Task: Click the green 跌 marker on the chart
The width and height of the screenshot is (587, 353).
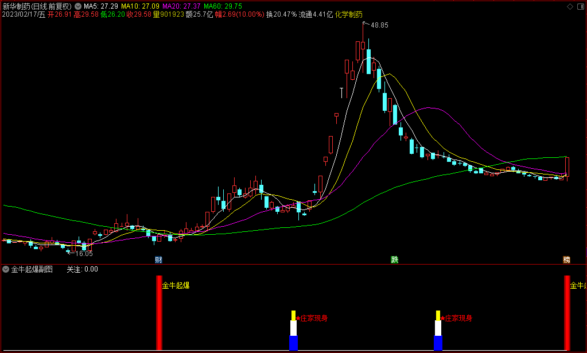Action: (395, 260)
